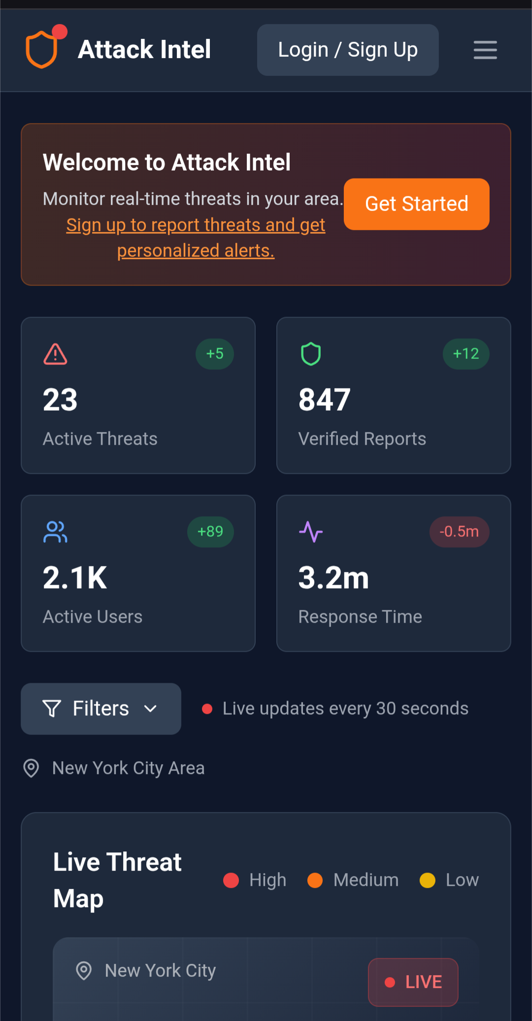This screenshot has width=532, height=1021.
Task: Open the hamburger menu
Action: click(485, 50)
